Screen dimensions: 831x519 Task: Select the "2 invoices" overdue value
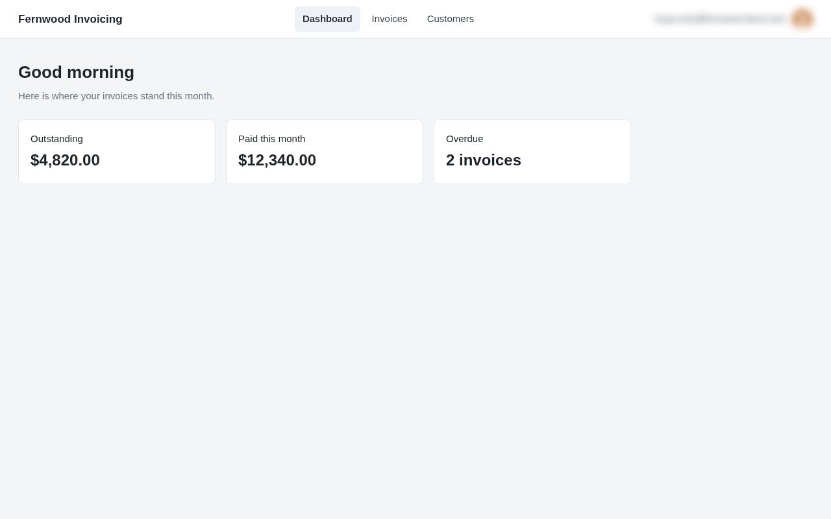[x=484, y=160]
